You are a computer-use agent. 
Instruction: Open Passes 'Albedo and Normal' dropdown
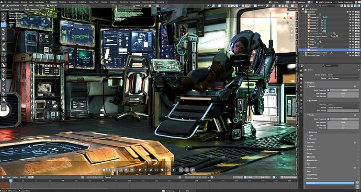(x=343, y=107)
